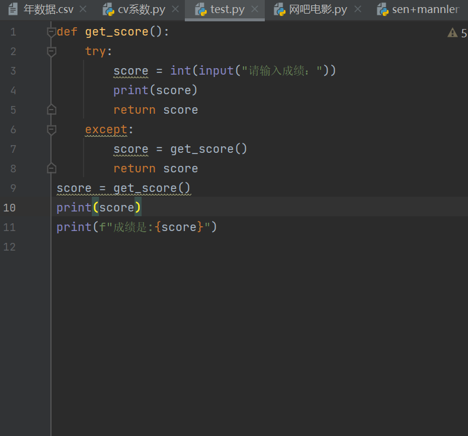Click the Python icon on cv系数.py tab

pyautogui.click(x=108, y=9)
